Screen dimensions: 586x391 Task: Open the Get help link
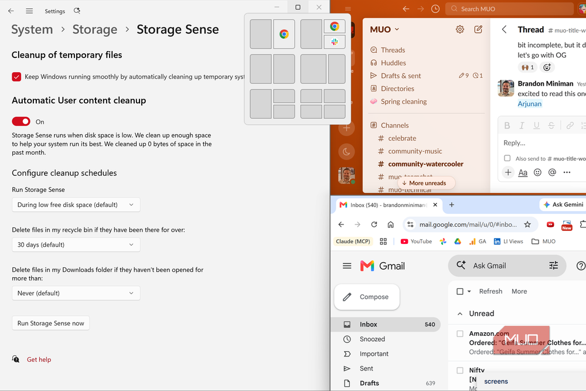click(39, 359)
